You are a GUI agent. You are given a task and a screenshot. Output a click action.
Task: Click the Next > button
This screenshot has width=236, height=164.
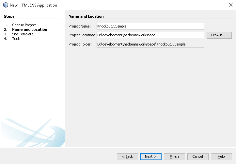click(151, 156)
